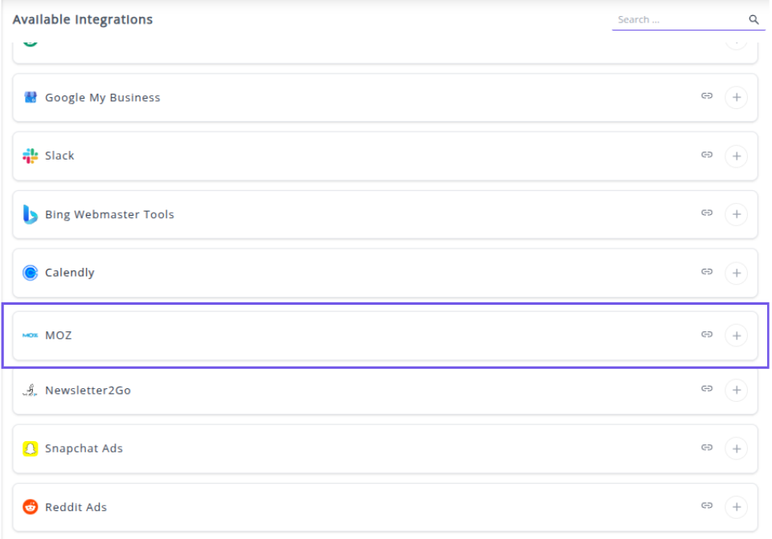
Task: Click the Slack logo icon
Action: [x=30, y=156]
